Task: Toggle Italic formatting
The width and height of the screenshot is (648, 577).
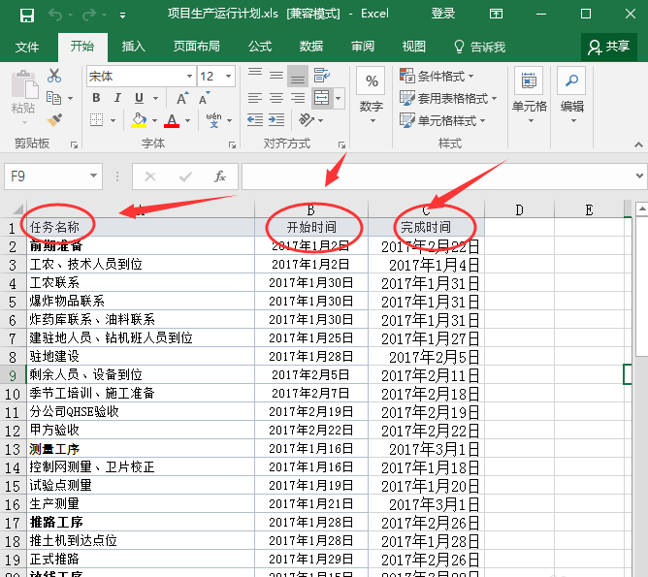Action: [117, 98]
